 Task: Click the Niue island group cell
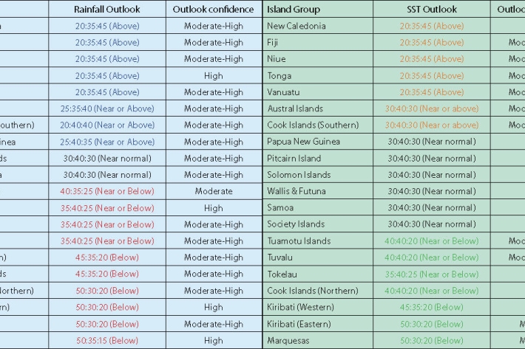click(x=277, y=59)
